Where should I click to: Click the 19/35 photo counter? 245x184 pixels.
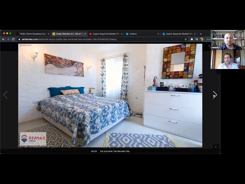(x=94, y=151)
